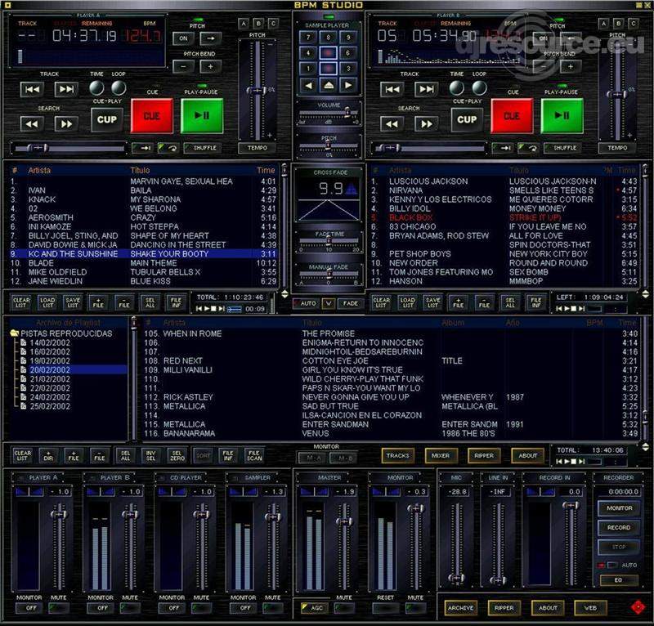Mute the Master channel

click(x=344, y=608)
